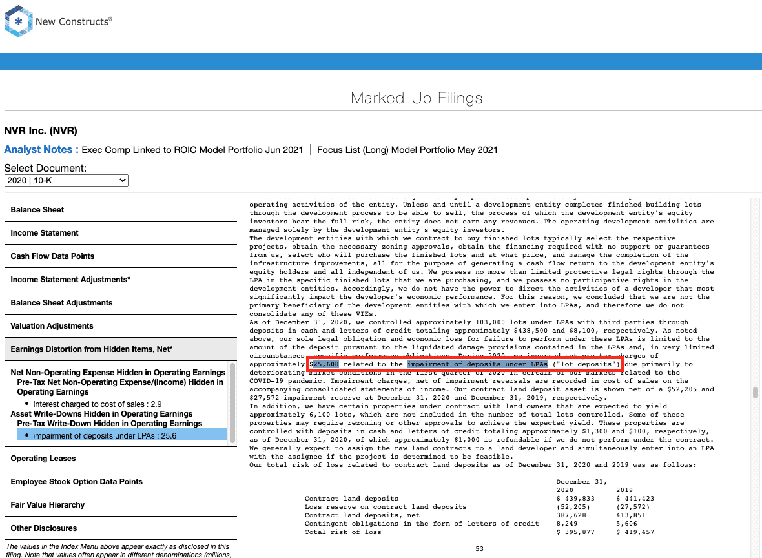Click the 'Select Document:' label
The height and width of the screenshot is (558, 762).
point(45,168)
